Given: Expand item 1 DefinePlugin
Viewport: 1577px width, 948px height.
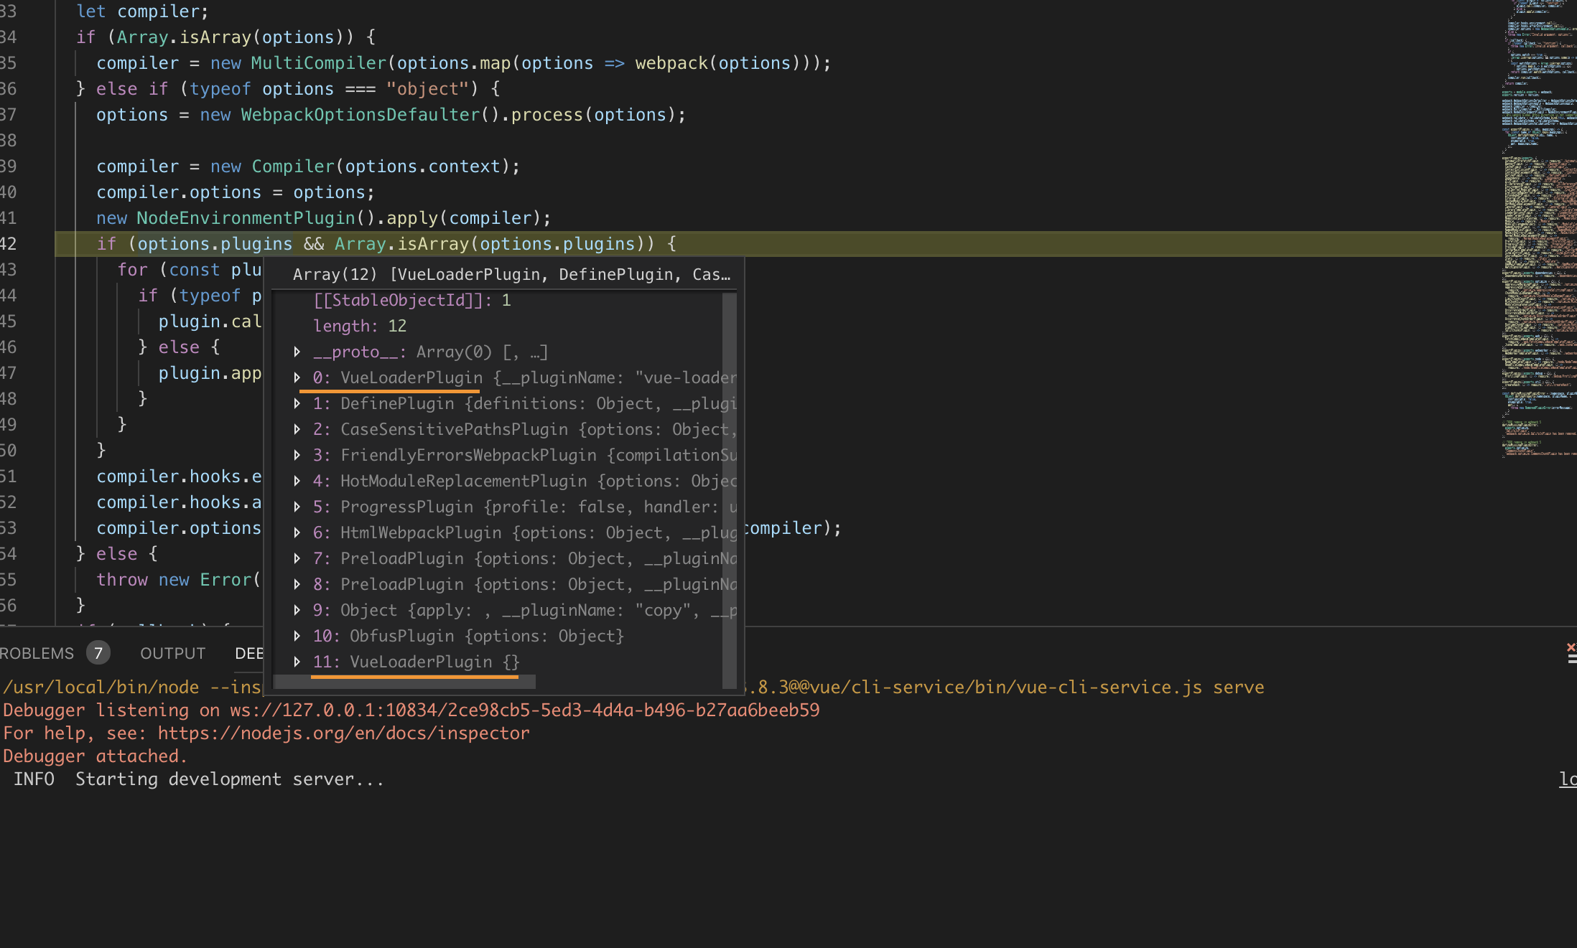Looking at the screenshot, I should click(x=297, y=404).
